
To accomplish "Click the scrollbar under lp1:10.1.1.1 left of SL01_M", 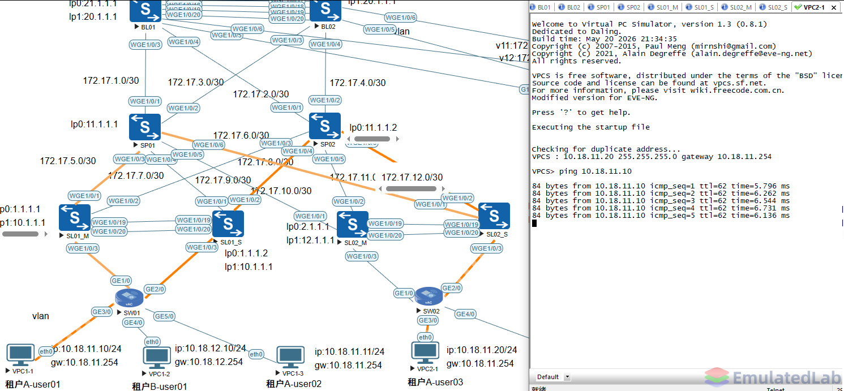I will [x=22, y=233].
